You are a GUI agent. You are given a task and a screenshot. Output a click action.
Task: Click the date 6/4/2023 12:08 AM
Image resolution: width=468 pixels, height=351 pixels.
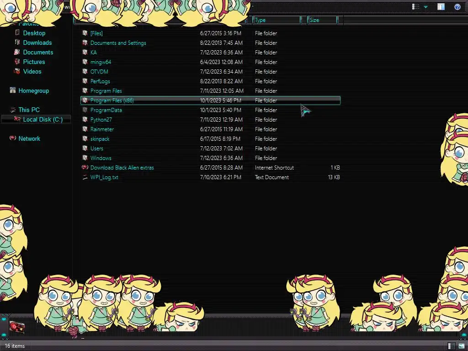(221, 62)
